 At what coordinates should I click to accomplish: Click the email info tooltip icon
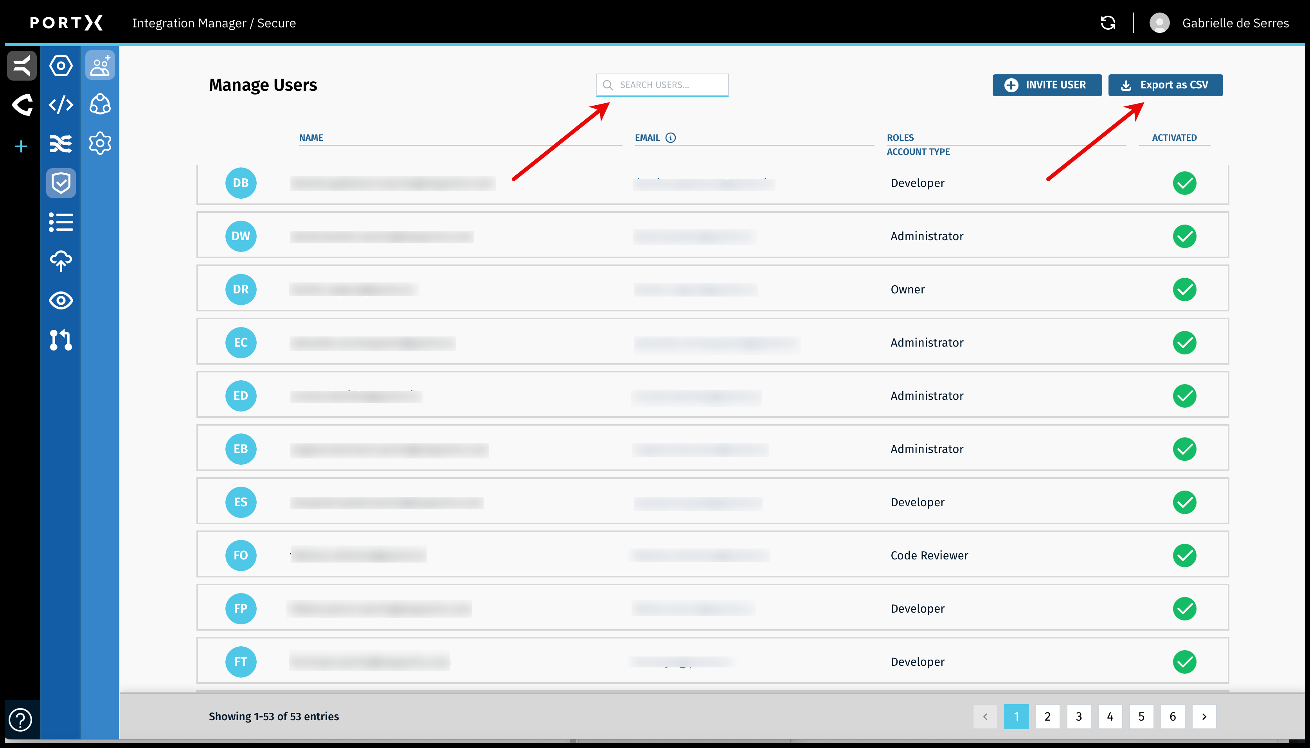point(671,137)
